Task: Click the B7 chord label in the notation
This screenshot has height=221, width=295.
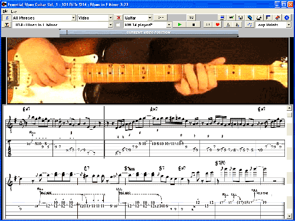Action: click(x=162, y=169)
